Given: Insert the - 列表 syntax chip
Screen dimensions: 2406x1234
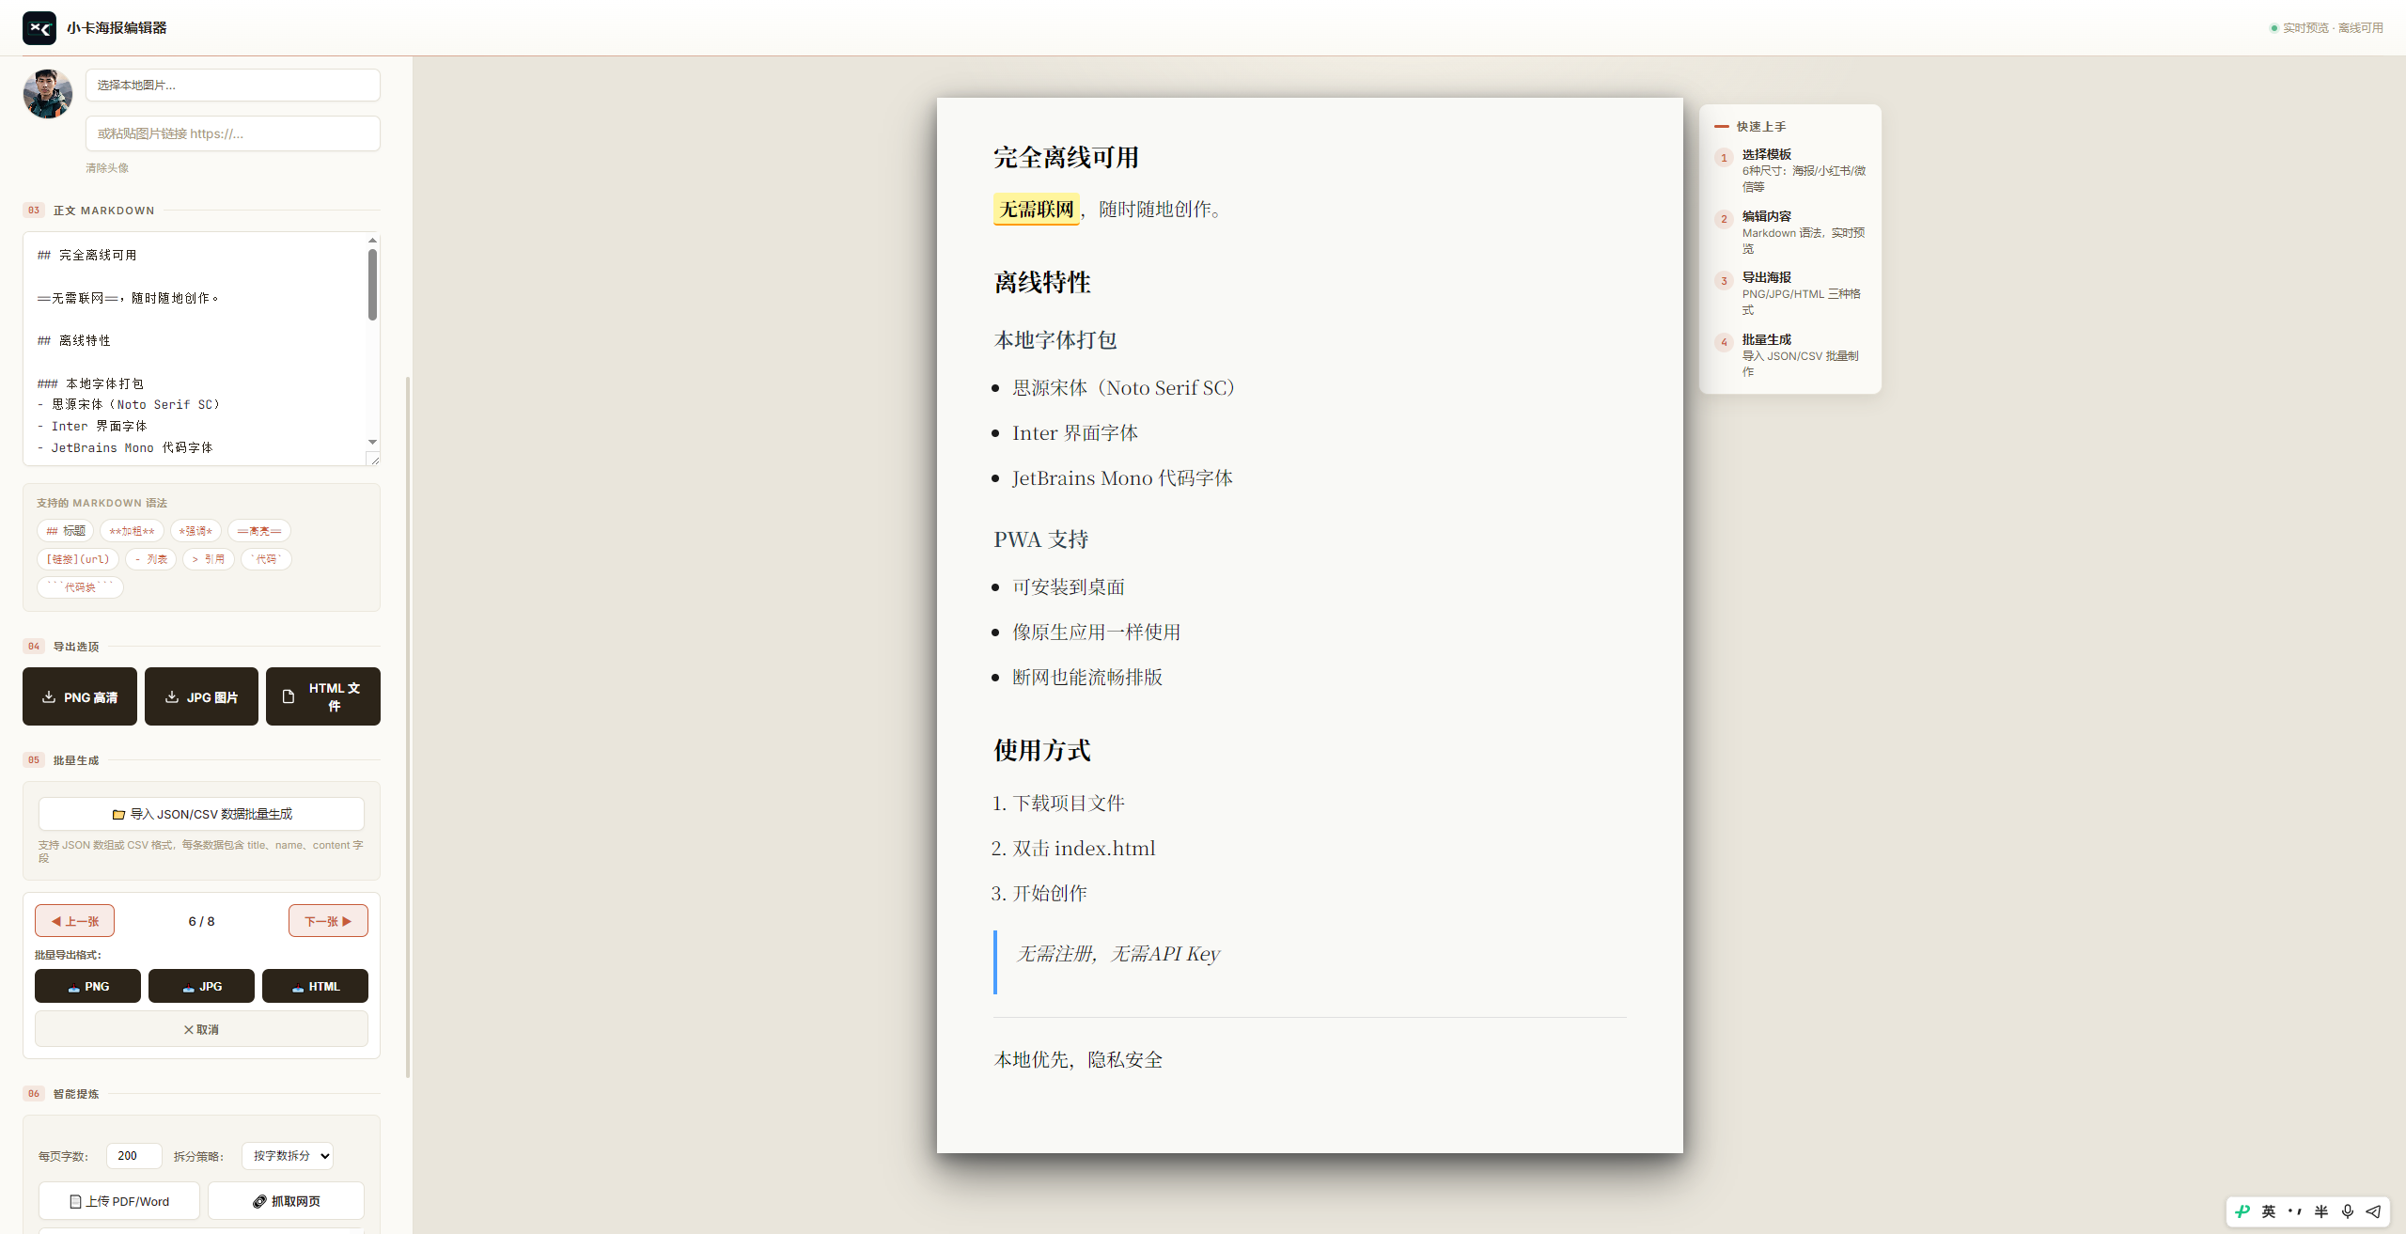Looking at the screenshot, I should coord(151,559).
